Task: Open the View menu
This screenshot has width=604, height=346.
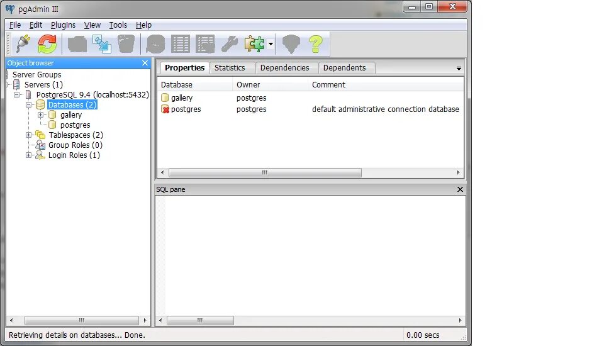Action: pyautogui.click(x=92, y=25)
